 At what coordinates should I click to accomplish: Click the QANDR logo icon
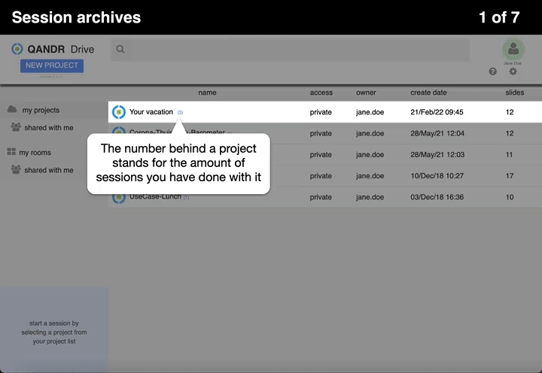pos(17,49)
